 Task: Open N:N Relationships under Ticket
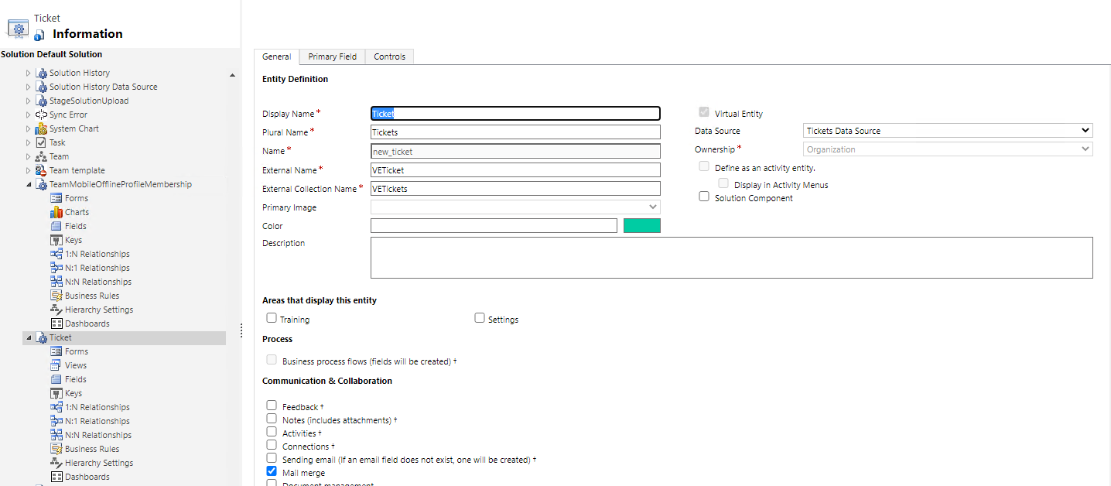pyautogui.click(x=97, y=435)
